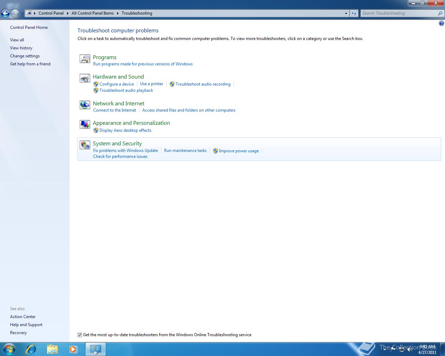
Task: Click Access shared files and folders link
Action: coord(189,110)
